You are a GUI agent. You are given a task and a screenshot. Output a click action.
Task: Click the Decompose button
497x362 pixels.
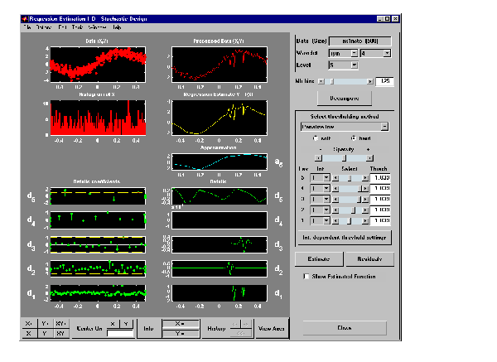coord(345,97)
